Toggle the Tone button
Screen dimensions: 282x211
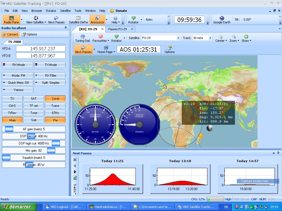coord(34,113)
